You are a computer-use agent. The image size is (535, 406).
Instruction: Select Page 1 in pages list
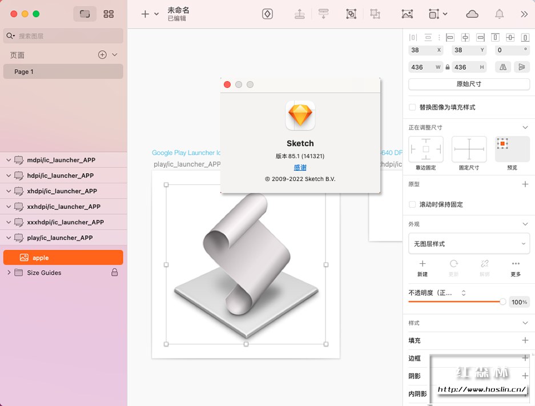63,71
